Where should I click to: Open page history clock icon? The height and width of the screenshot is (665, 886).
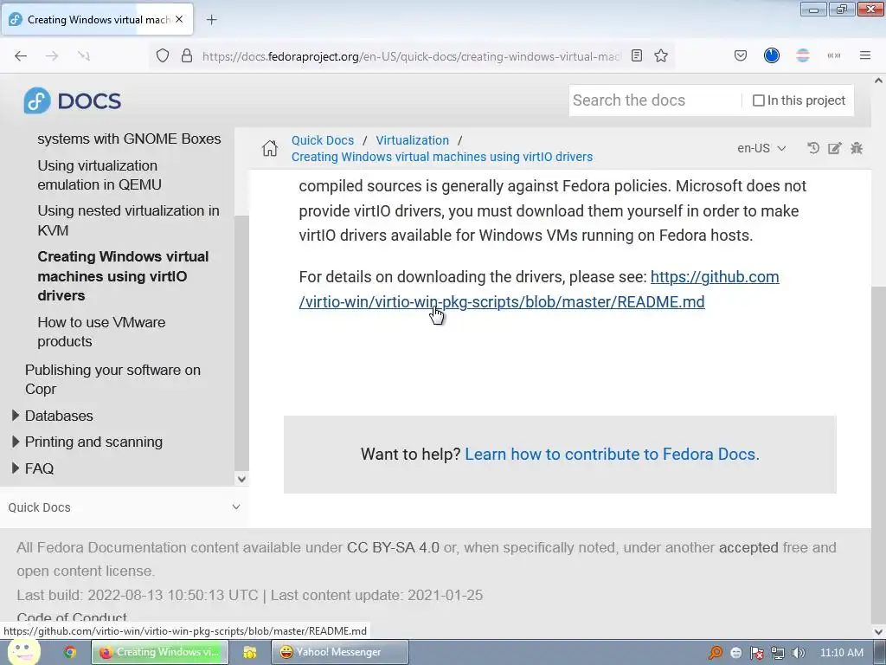click(813, 148)
